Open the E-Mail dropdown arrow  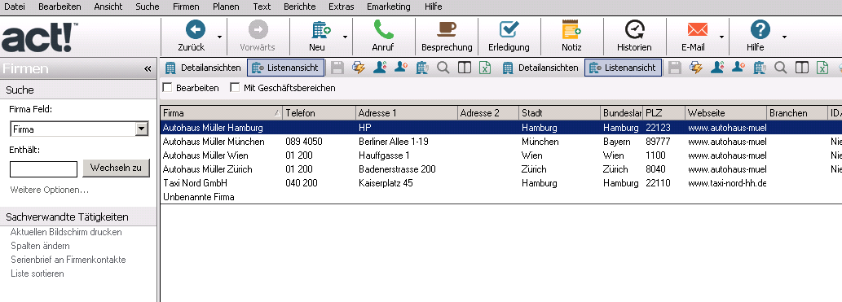(721, 37)
